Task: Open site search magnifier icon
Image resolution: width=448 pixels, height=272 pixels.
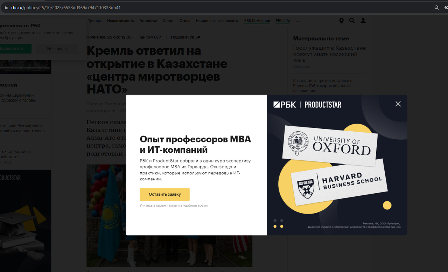Action: [x=352, y=21]
